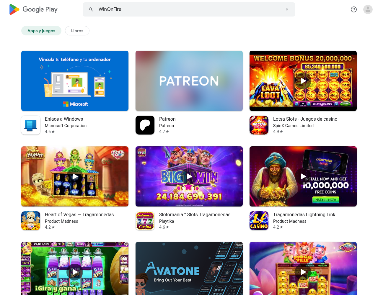Open the Patreon app icon
Image resolution: width=378 pixels, height=295 pixels.
pyautogui.click(x=145, y=125)
